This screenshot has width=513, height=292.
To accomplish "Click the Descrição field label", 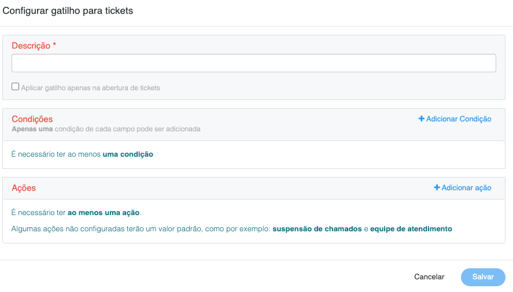I will tap(34, 46).
